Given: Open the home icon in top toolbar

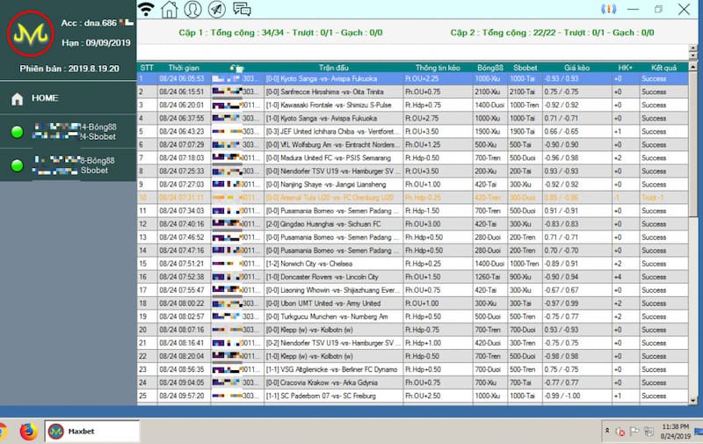Looking at the screenshot, I should [x=170, y=10].
